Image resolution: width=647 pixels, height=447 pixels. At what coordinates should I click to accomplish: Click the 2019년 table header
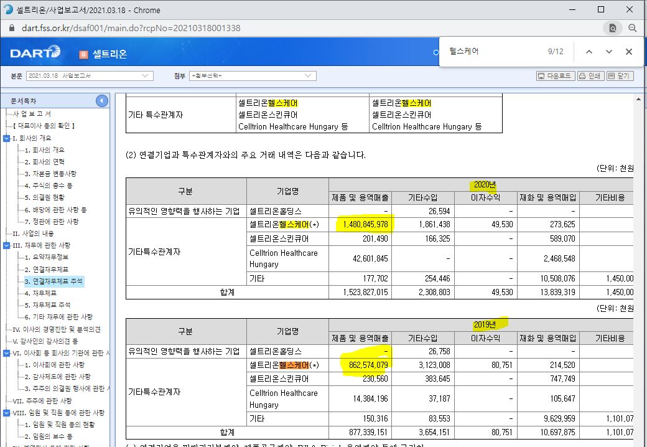(x=485, y=324)
